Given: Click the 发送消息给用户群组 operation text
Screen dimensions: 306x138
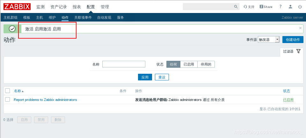Looking at the screenshot, I should pyautogui.click(x=151, y=100).
